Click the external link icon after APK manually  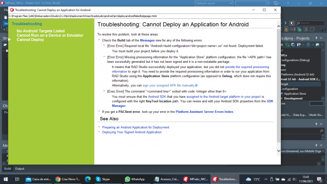pyautogui.click(x=196, y=85)
